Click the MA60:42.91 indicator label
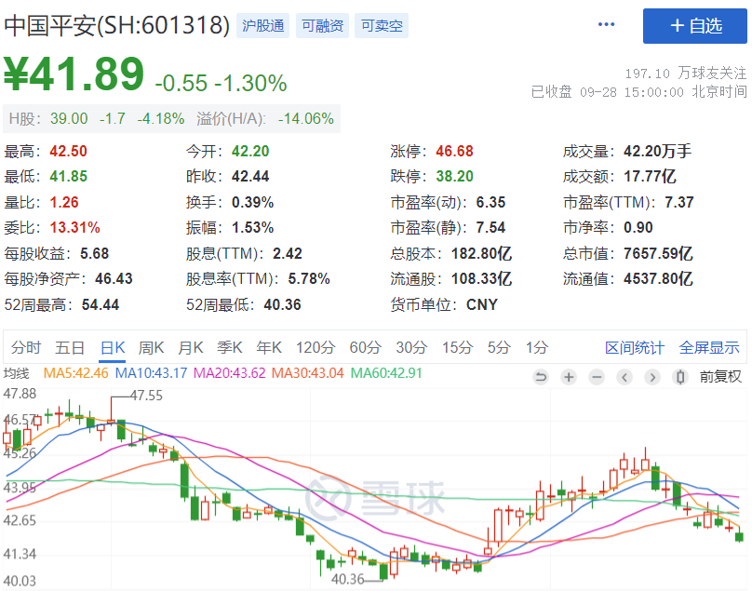This screenshot has height=591, width=752. [x=386, y=373]
